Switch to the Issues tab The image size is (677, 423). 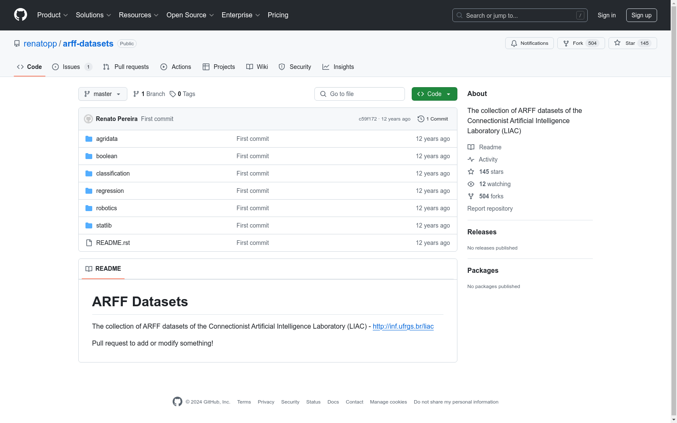72,67
